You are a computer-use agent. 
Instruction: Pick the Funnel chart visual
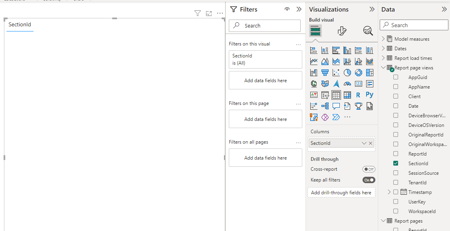[325, 73]
